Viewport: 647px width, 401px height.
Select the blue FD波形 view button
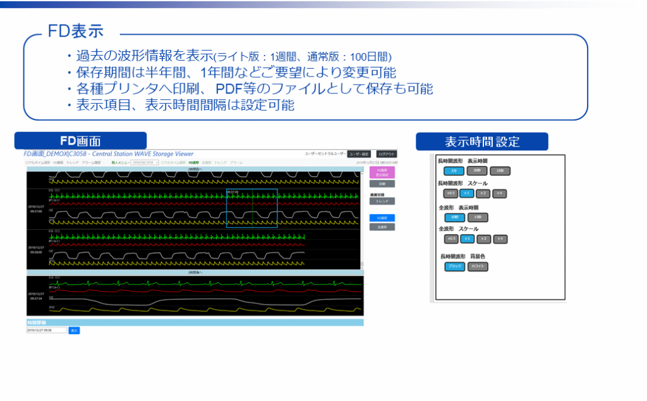[x=382, y=218]
